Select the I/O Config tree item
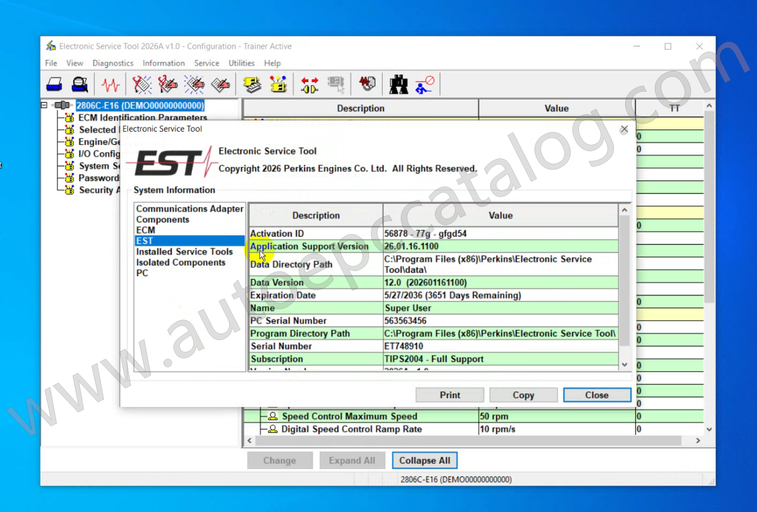 [99, 154]
